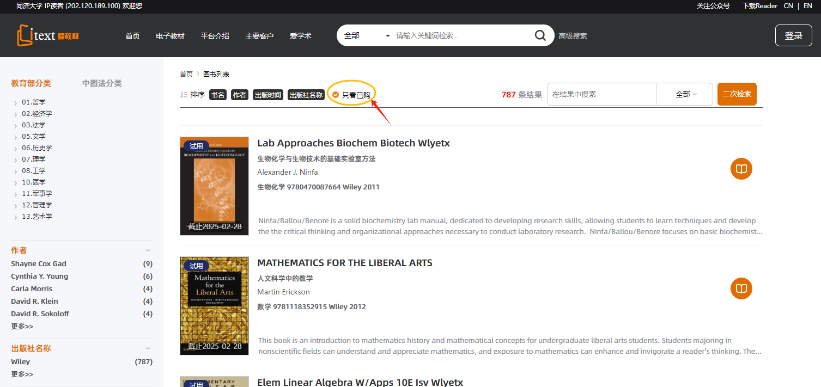
Task: Open title Elem Linear Algebra W/Apps 10E
Action: (x=360, y=382)
